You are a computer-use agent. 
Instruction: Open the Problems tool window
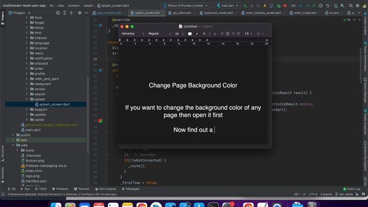[60, 189]
